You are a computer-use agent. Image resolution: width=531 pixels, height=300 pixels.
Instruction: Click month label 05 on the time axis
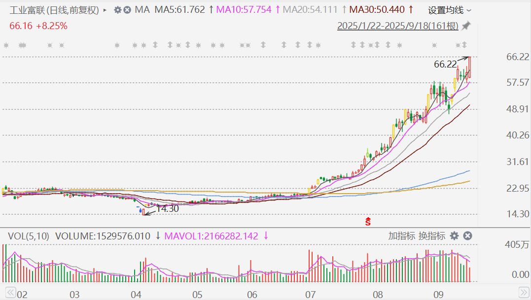pos(197,295)
